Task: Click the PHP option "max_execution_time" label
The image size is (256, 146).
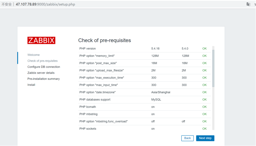Action: [x=102, y=78]
